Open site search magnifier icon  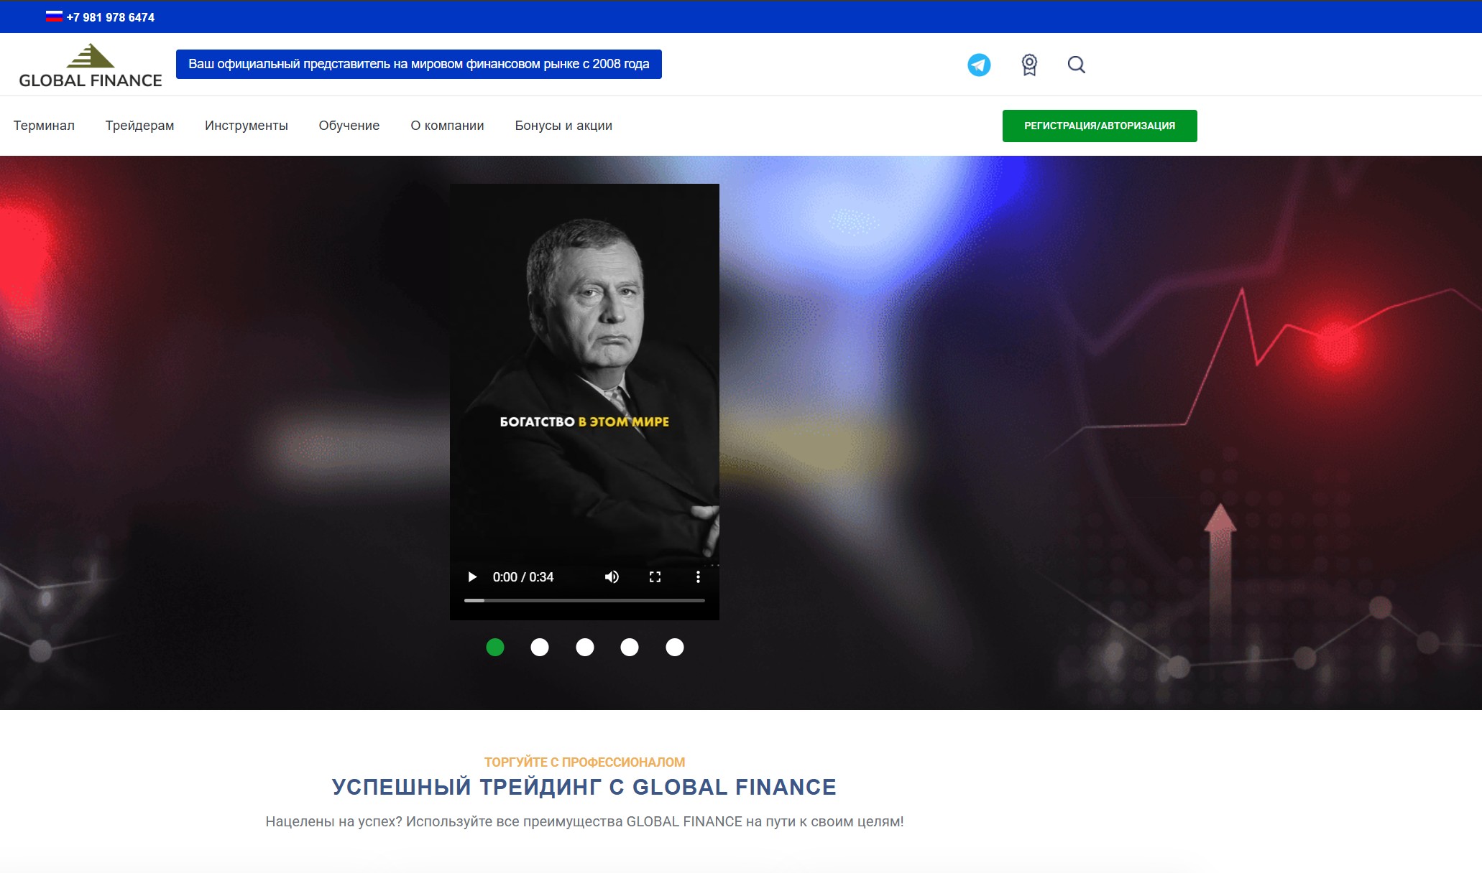pos(1076,65)
